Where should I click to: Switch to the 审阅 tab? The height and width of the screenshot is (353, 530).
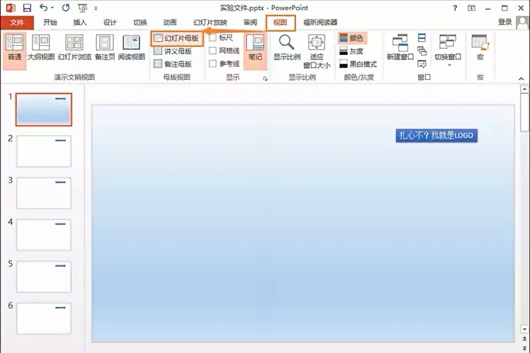(250, 22)
